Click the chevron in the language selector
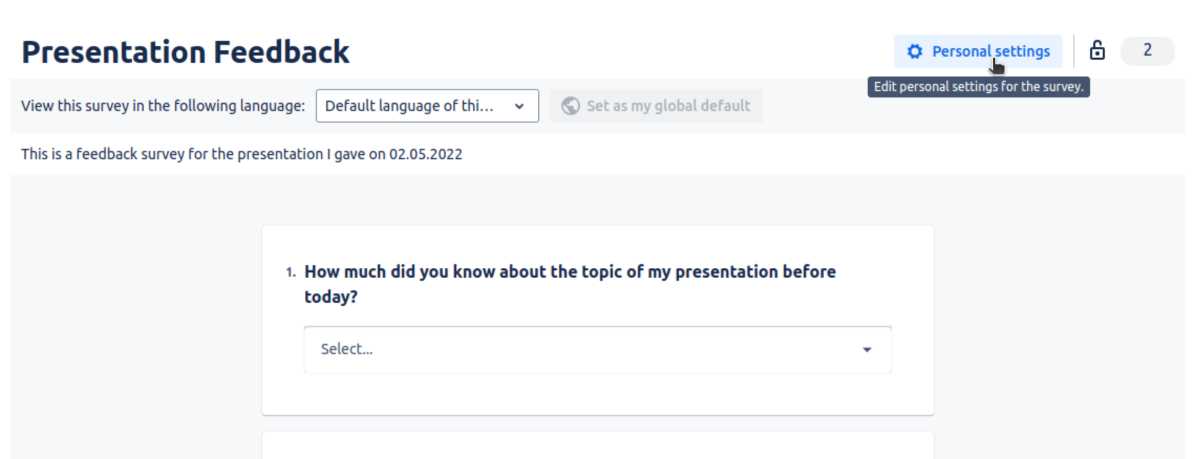The width and height of the screenshot is (1194, 459). click(x=519, y=106)
